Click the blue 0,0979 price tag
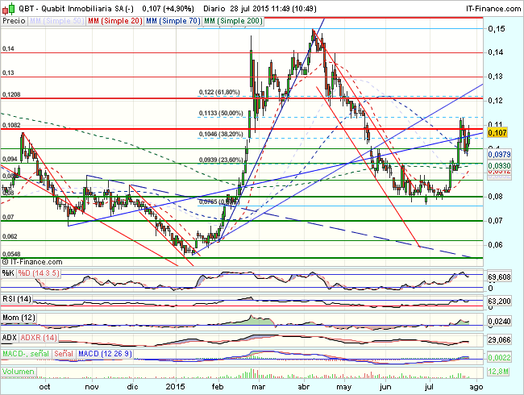The width and height of the screenshot is (524, 395). coord(499,155)
